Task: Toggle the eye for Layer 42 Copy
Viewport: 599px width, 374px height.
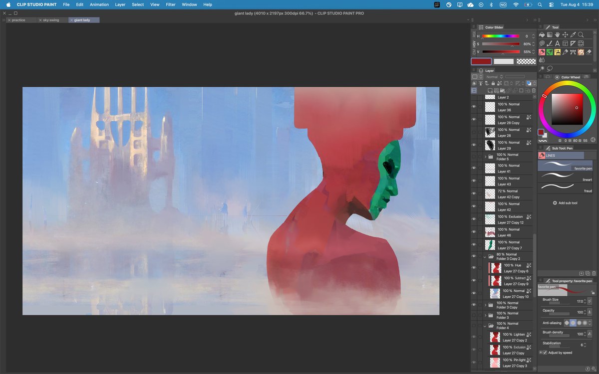Action: pos(474,194)
